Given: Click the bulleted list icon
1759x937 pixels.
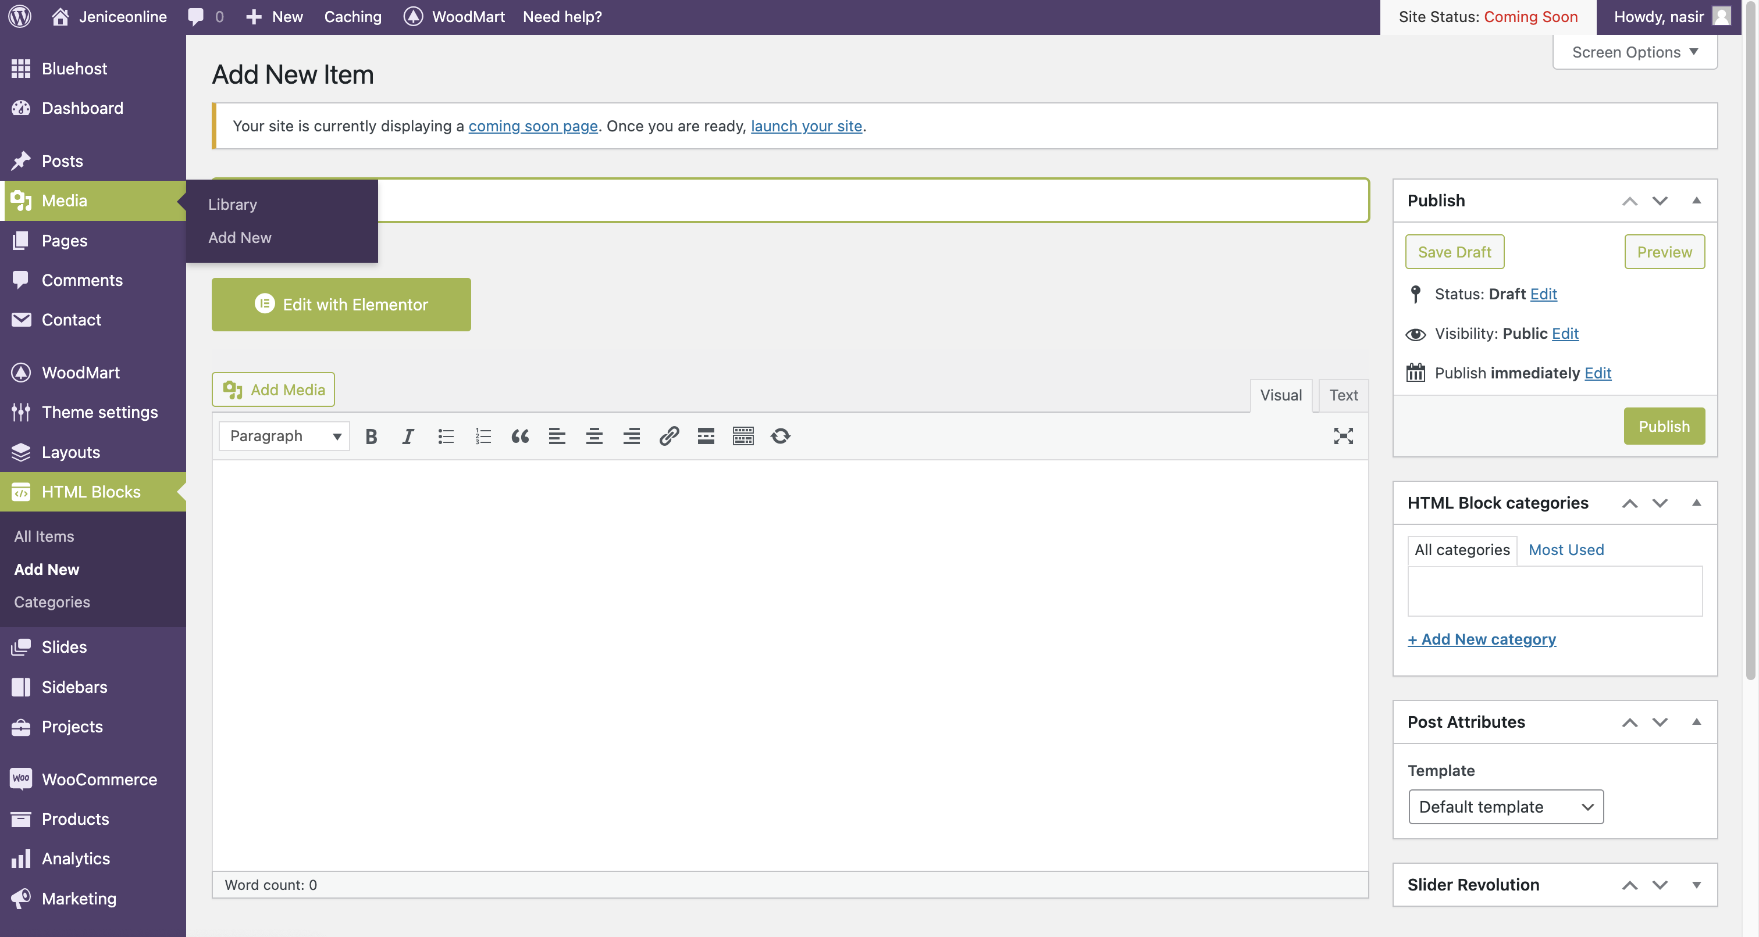Looking at the screenshot, I should point(445,436).
